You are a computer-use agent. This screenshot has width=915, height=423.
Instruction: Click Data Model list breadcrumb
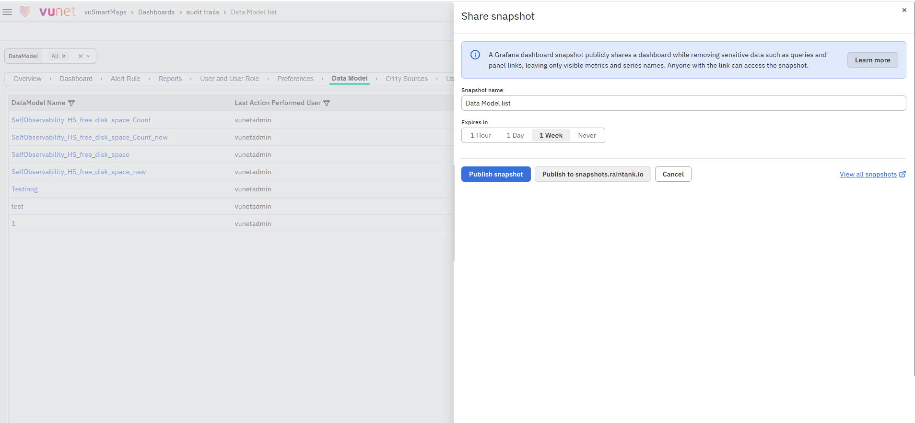pyautogui.click(x=254, y=12)
